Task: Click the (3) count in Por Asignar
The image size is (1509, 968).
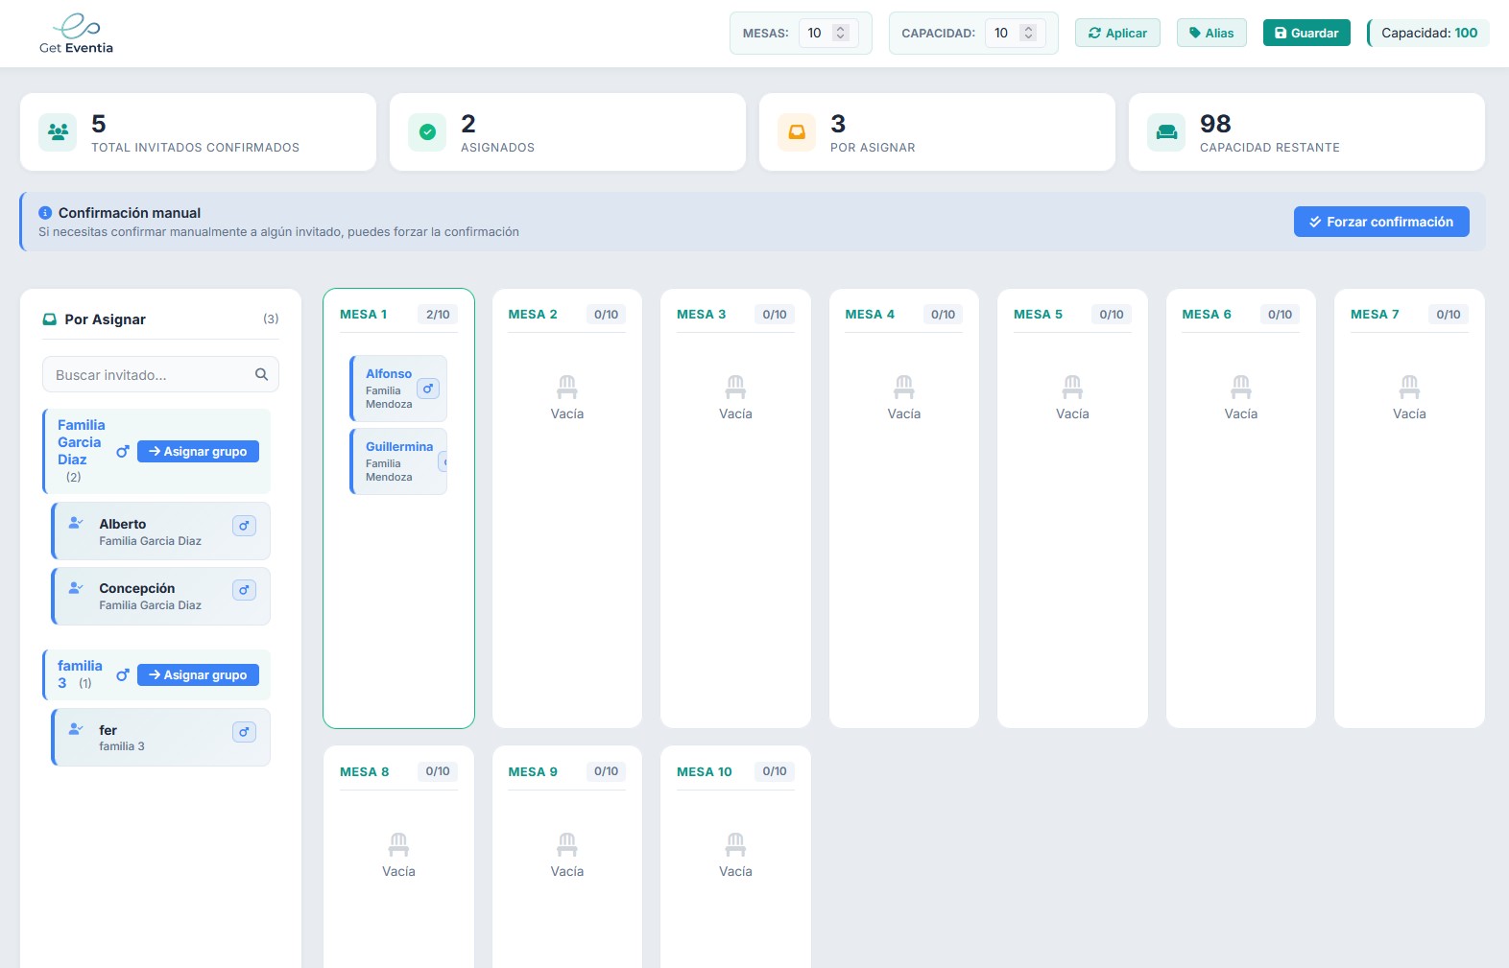Action: pos(271,319)
